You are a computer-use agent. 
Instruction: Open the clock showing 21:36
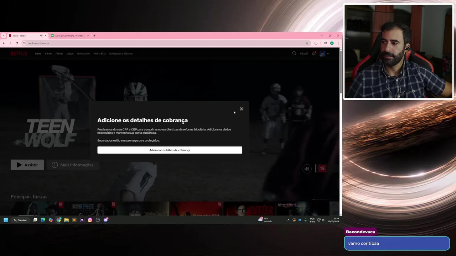(333, 220)
